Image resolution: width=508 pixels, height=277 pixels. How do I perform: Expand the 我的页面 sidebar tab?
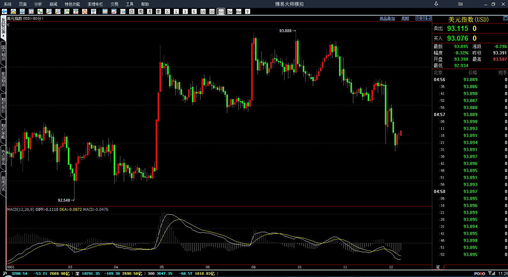coord(3,28)
